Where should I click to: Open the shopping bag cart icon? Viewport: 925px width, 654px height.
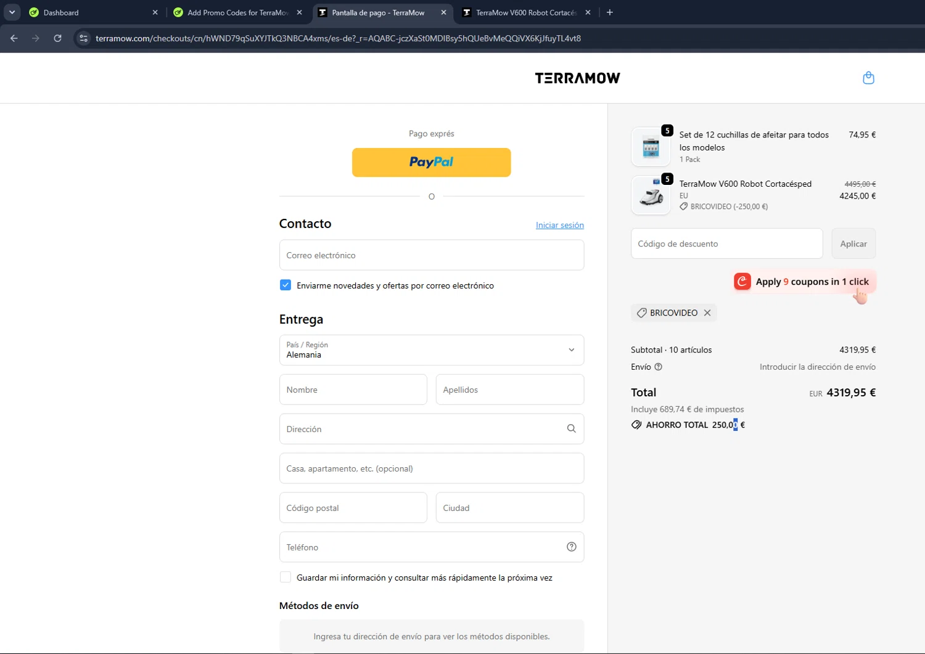coord(868,78)
